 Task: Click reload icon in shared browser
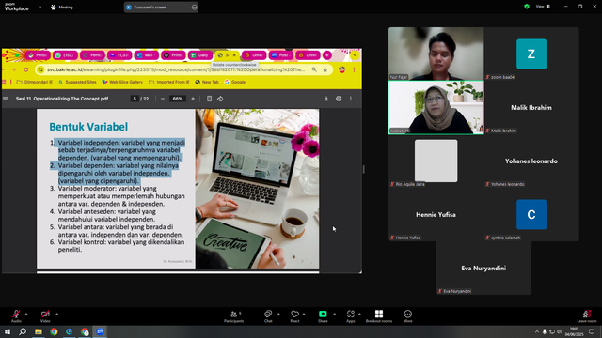pyautogui.click(x=26, y=69)
